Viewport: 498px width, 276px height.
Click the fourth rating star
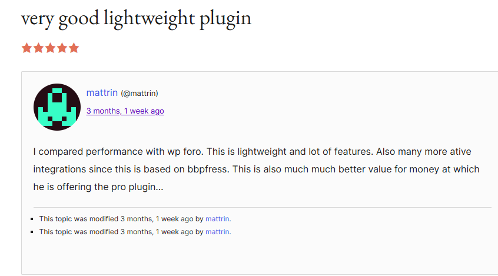[62, 48]
